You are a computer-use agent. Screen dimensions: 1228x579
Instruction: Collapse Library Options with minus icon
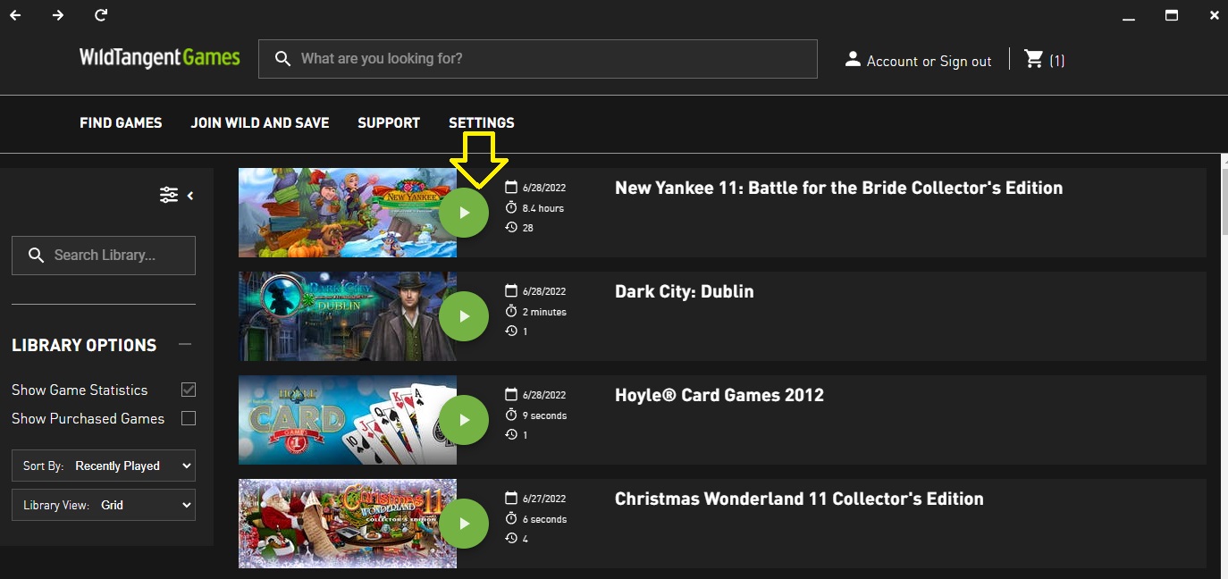tap(185, 345)
